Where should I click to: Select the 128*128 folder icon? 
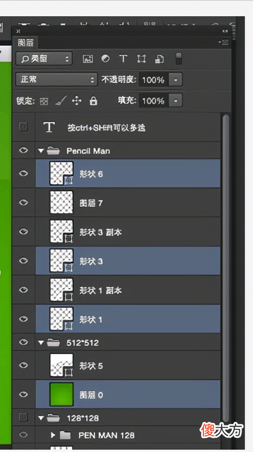click(x=53, y=417)
